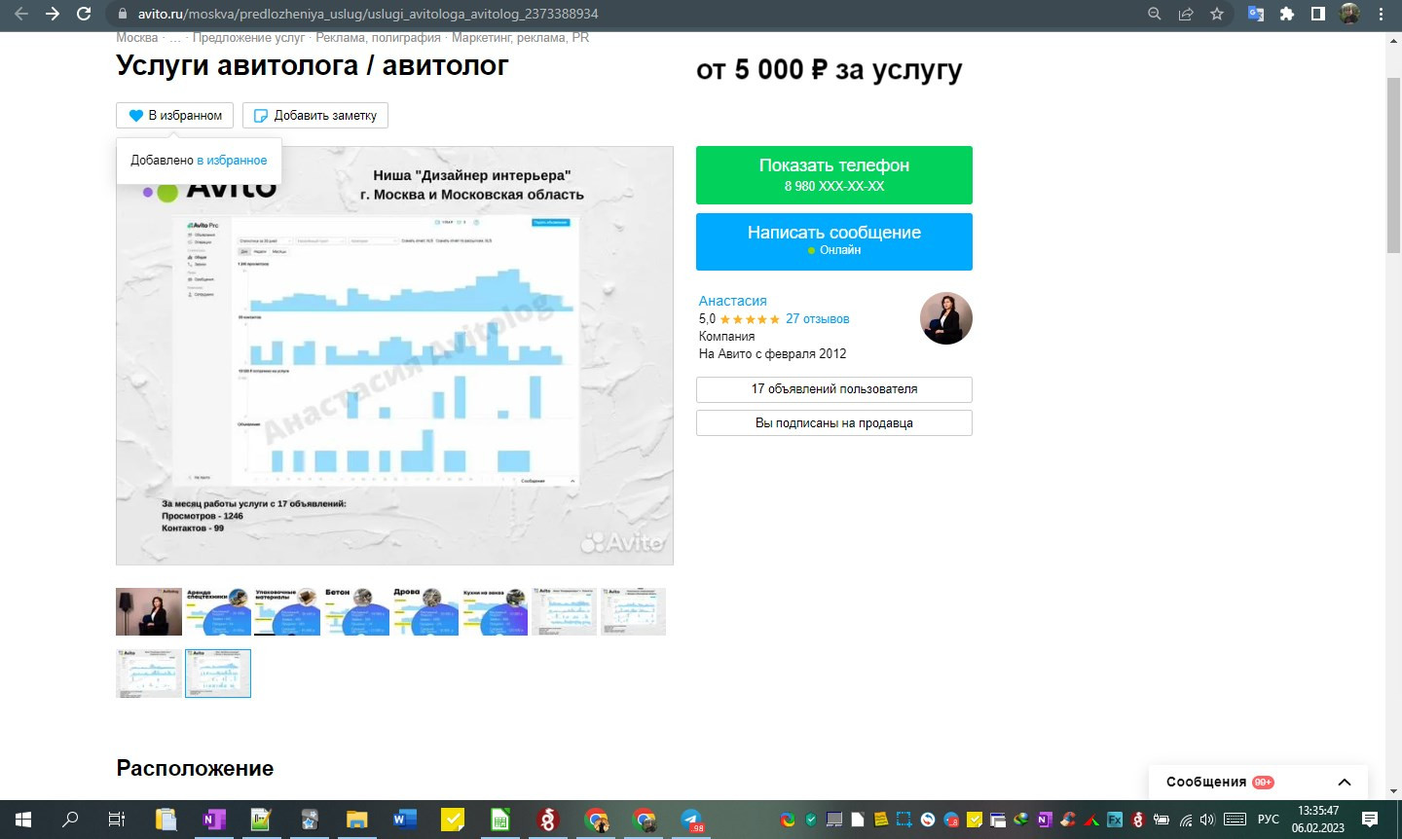The image size is (1402, 839).
Task: Open the Chrome three-dot menu
Action: pyautogui.click(x=1381, y=14)
